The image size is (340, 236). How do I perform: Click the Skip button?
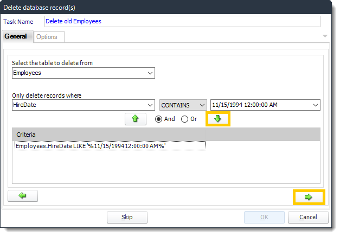(127, 217)
